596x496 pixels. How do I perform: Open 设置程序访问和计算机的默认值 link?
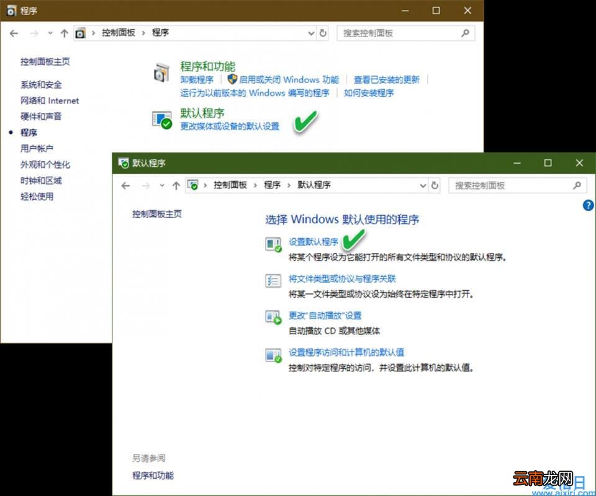coord(346,352)
